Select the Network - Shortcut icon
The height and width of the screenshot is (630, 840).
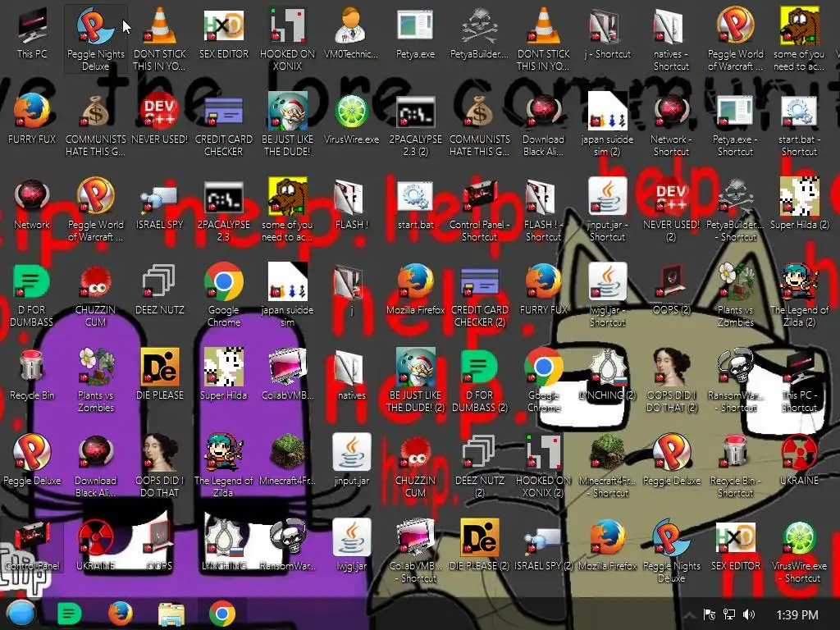671,125
